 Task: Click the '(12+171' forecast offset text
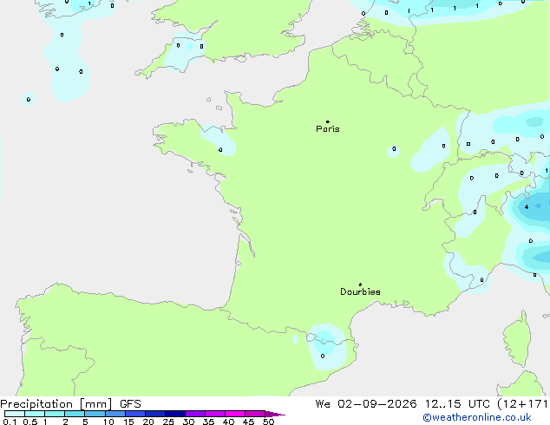(522, 404)
